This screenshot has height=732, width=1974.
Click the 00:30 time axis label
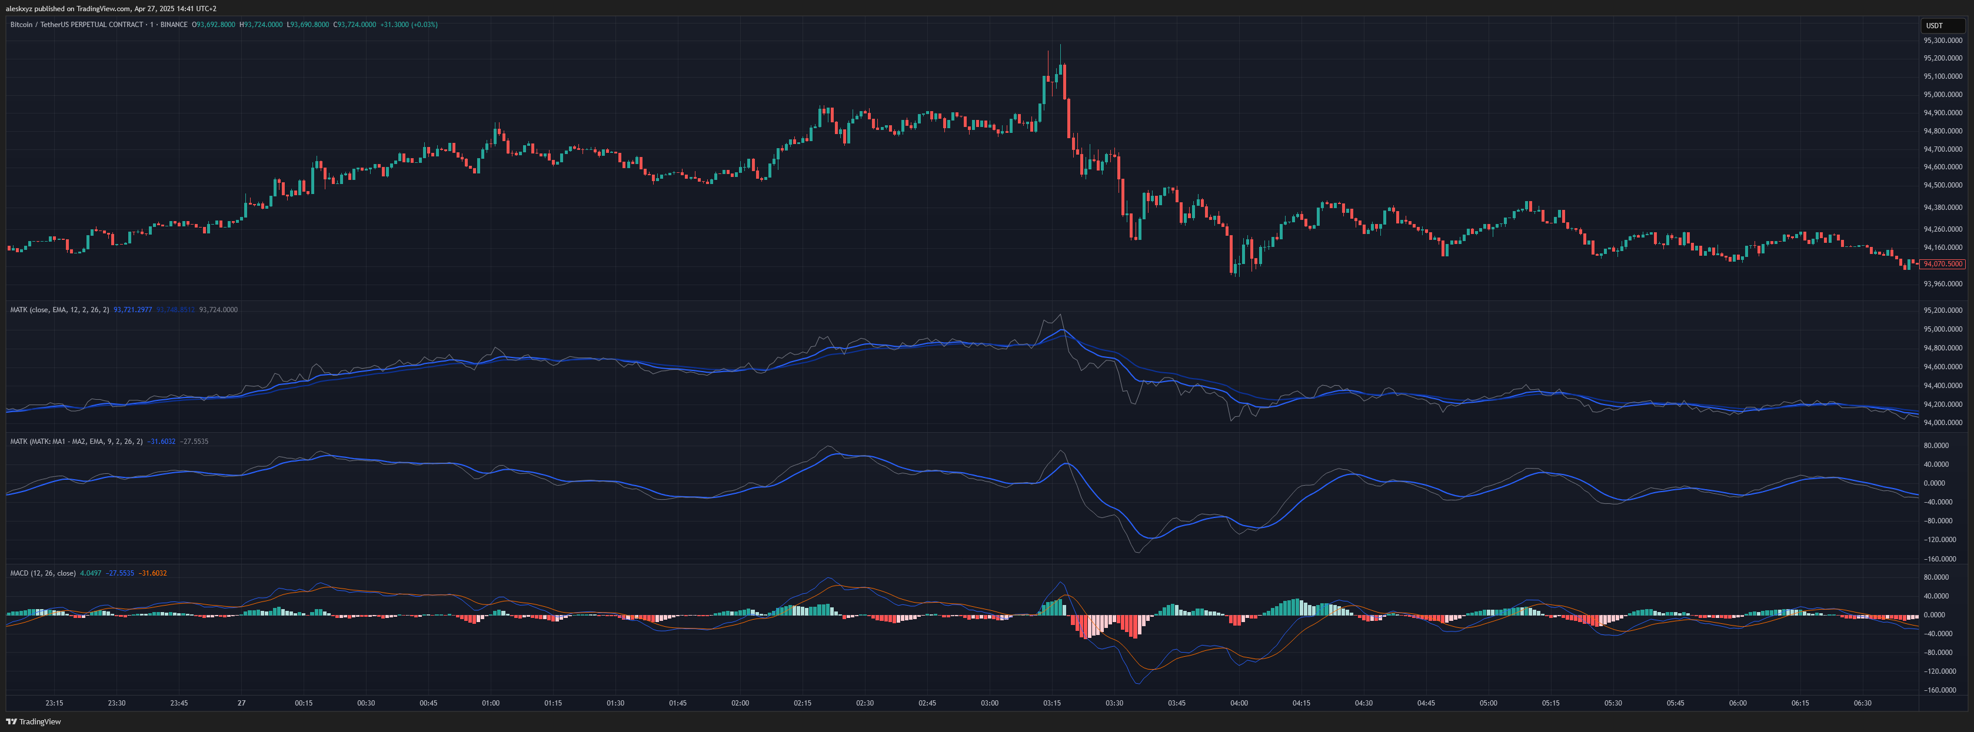point(367,703)
